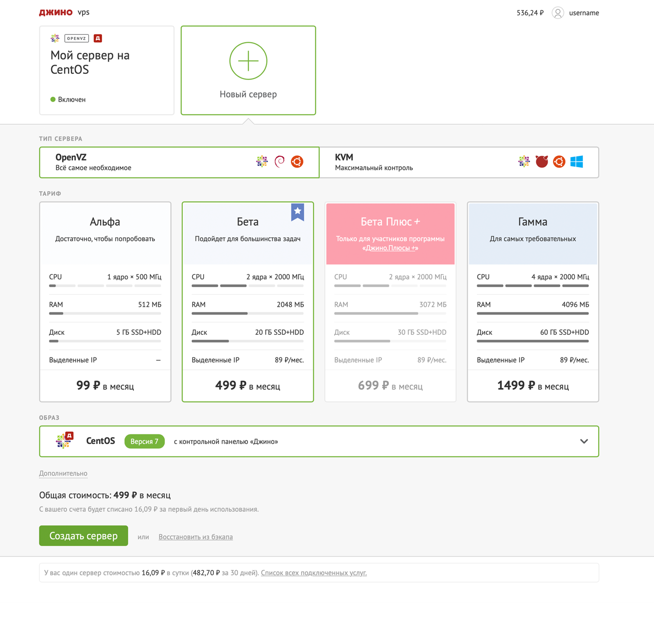Click Гамма plan Диск progress bar

pos(533,341)
